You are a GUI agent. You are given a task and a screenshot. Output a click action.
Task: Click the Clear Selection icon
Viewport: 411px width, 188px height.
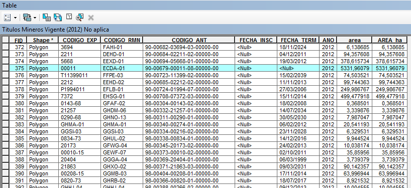69,17
